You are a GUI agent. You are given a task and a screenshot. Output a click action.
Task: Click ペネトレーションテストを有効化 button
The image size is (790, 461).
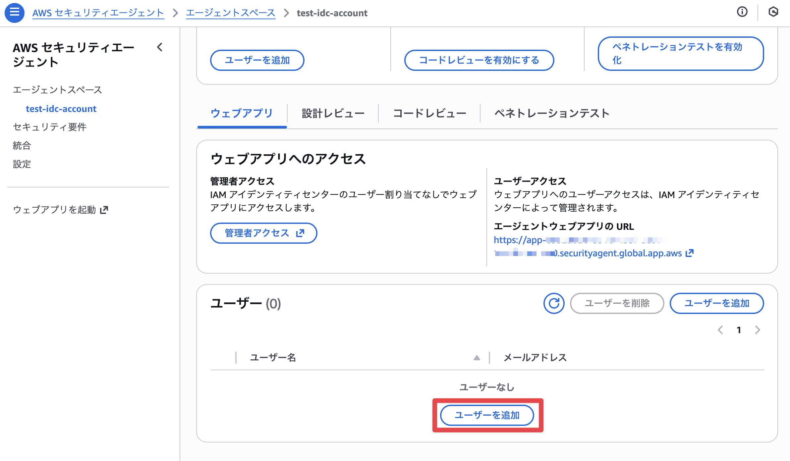pos(680,54)
